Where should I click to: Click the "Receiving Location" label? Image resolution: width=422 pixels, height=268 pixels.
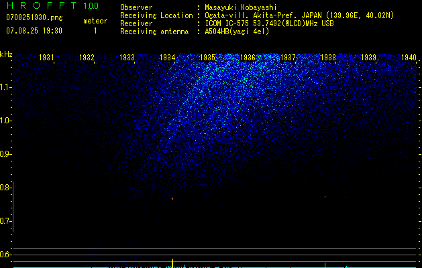(156, 15)
